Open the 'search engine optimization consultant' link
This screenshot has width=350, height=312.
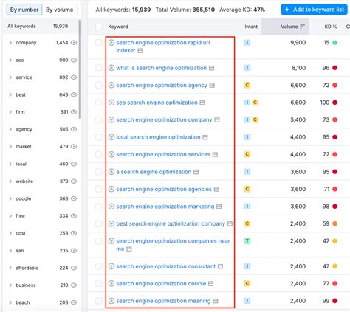tap(166, 266)
